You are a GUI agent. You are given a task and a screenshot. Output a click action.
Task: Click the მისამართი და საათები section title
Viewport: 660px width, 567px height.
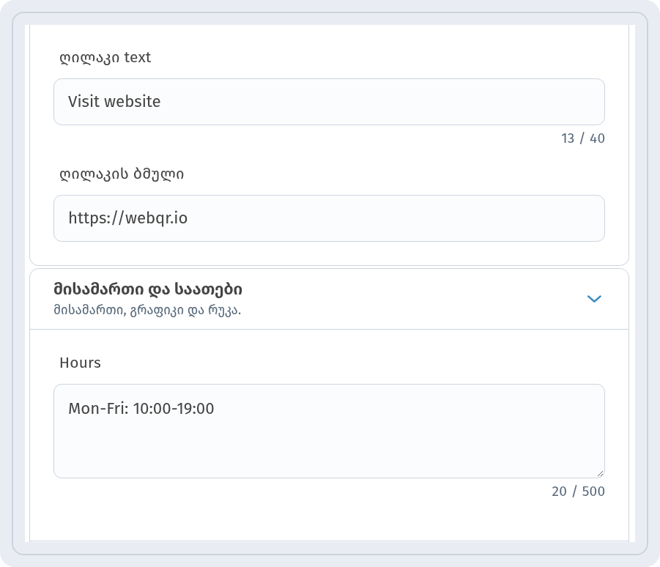(148, 289)
